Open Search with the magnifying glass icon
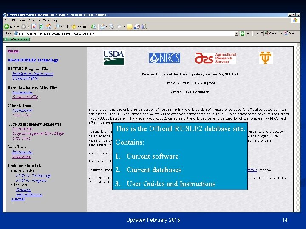 coord(57,26)
